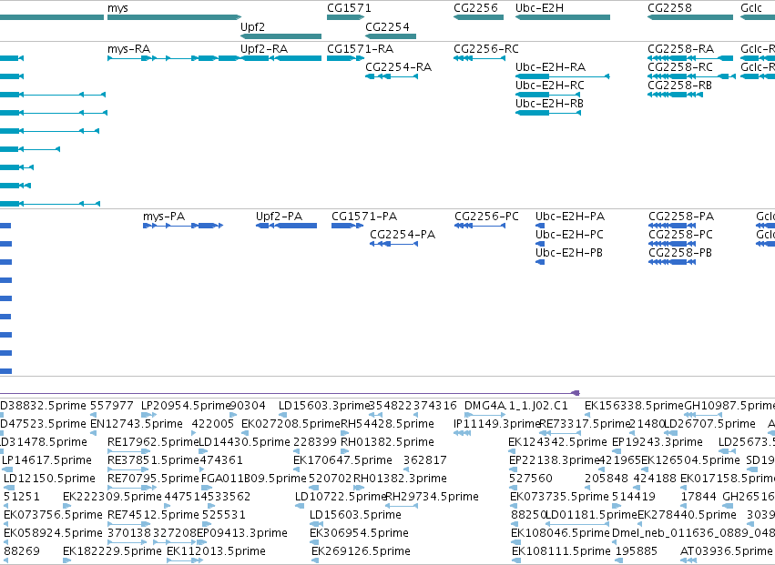Image resolution: width=775 pixels, height=565 pixels.
Task: Select EST LP20954.5prime label
Action: click(x=186, y=406)
